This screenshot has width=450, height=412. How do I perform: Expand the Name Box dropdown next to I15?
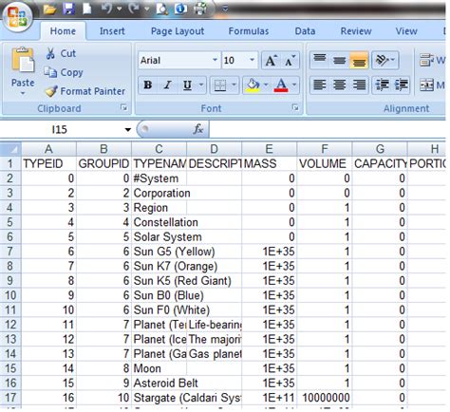[127, 129]
